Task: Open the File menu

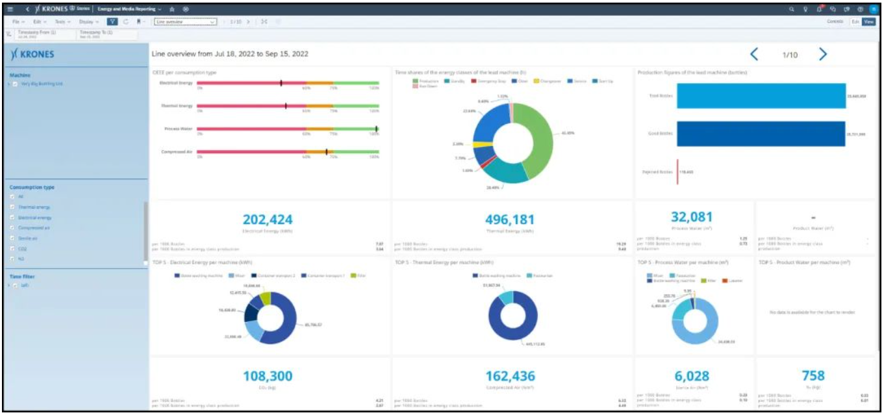Action: 19,21
